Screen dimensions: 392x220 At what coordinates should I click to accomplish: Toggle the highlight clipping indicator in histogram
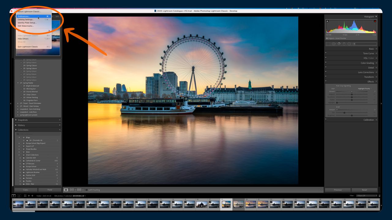[x=375, y=21]
